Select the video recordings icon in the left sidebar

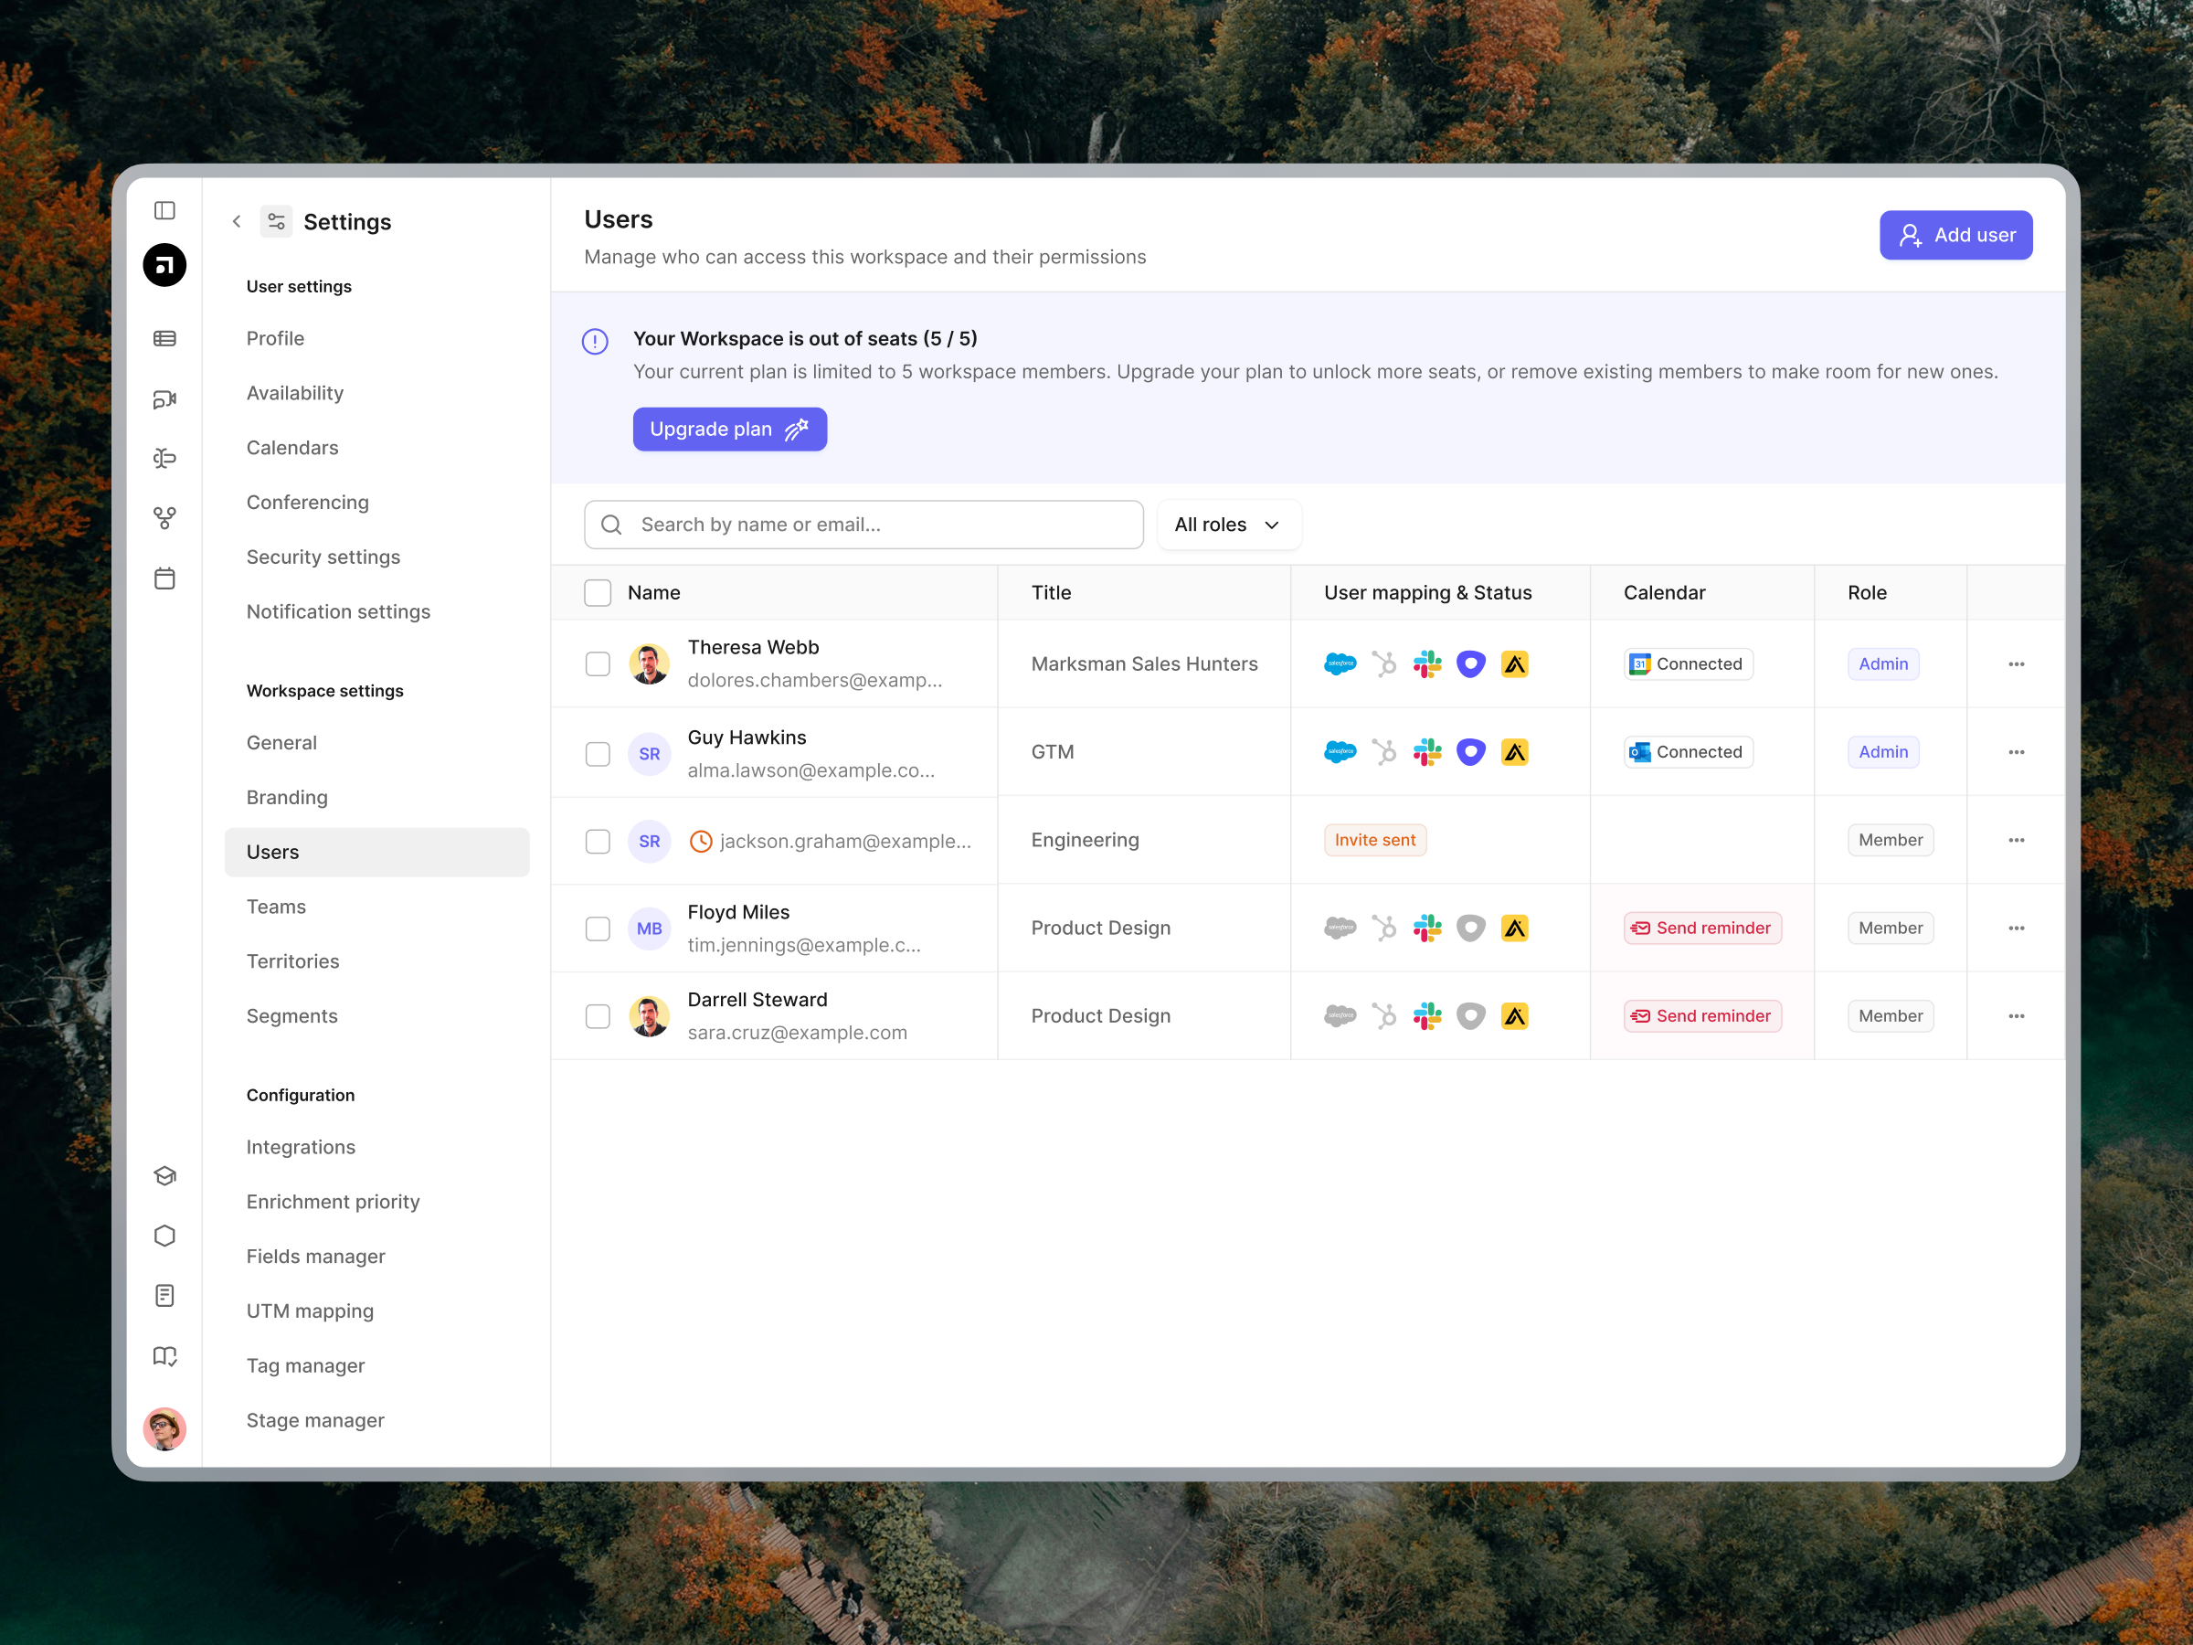(164, 398)
